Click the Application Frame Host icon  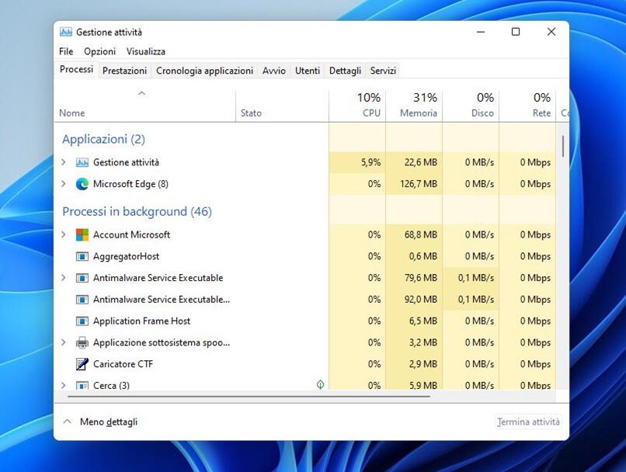[82, 321]
